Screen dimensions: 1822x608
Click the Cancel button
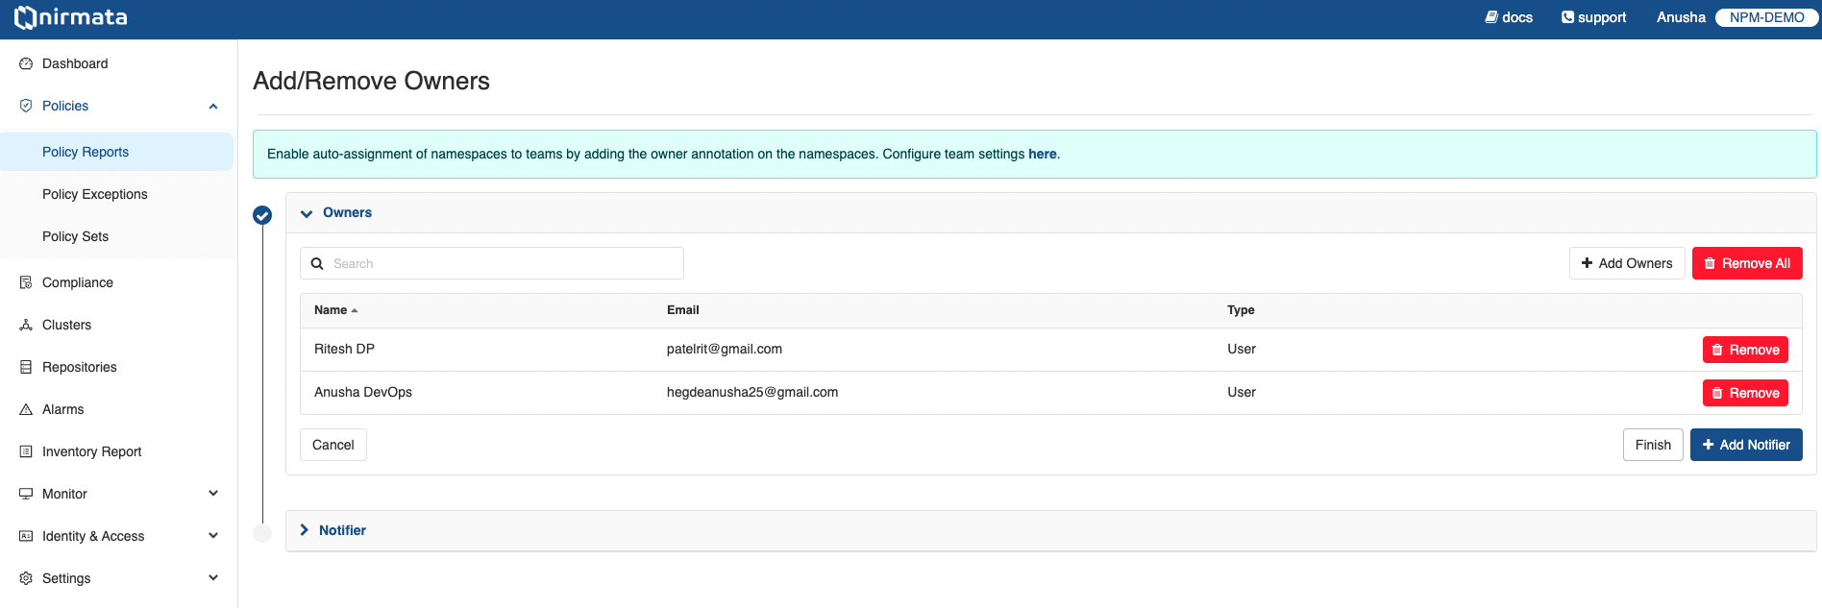coord(333,445)
